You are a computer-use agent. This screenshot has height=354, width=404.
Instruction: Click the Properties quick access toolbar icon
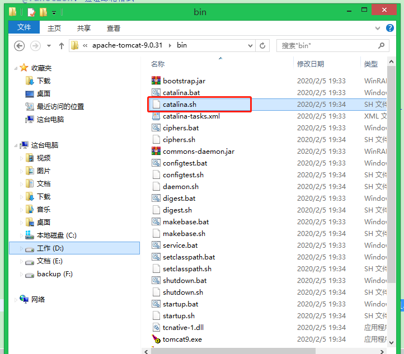[31, 12]
